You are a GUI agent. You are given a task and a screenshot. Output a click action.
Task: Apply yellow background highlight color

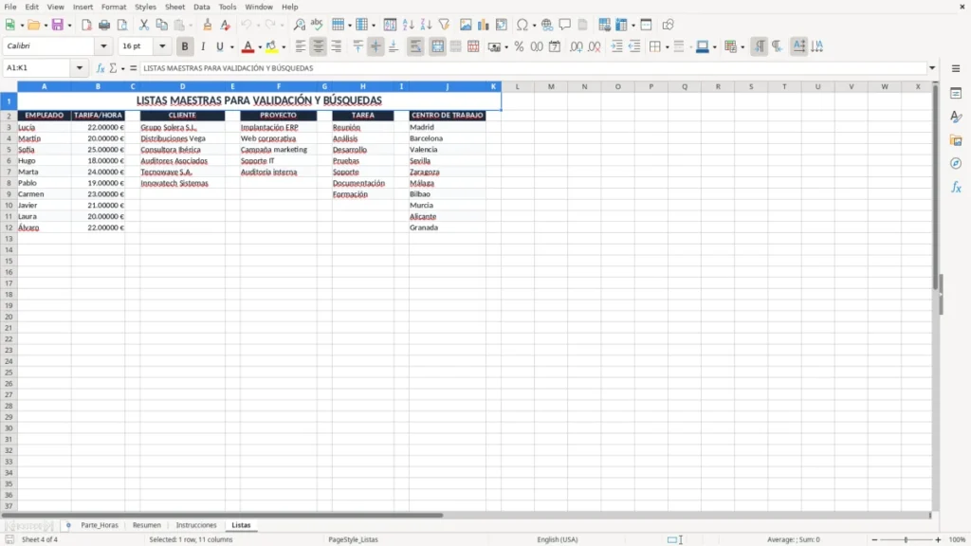pos(271,46)
